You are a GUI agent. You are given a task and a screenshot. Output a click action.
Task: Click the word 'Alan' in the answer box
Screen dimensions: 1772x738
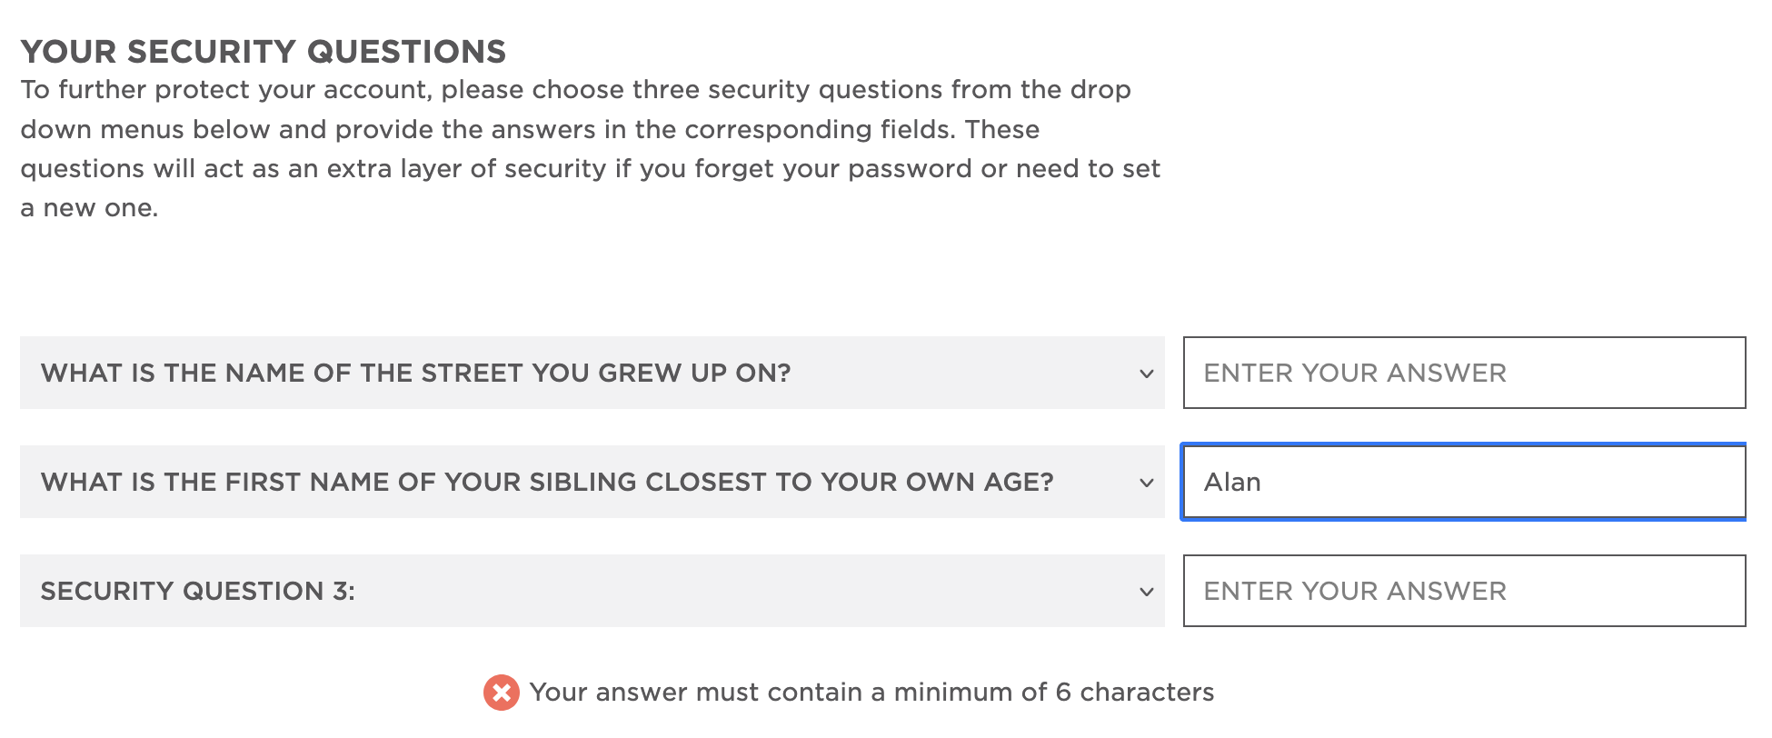pyautogui.click(x=1231, y=482)
